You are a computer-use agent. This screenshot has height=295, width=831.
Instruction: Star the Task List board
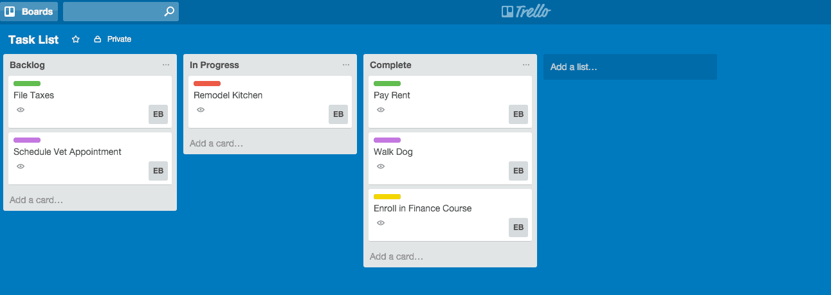click(x=76, y=39)
